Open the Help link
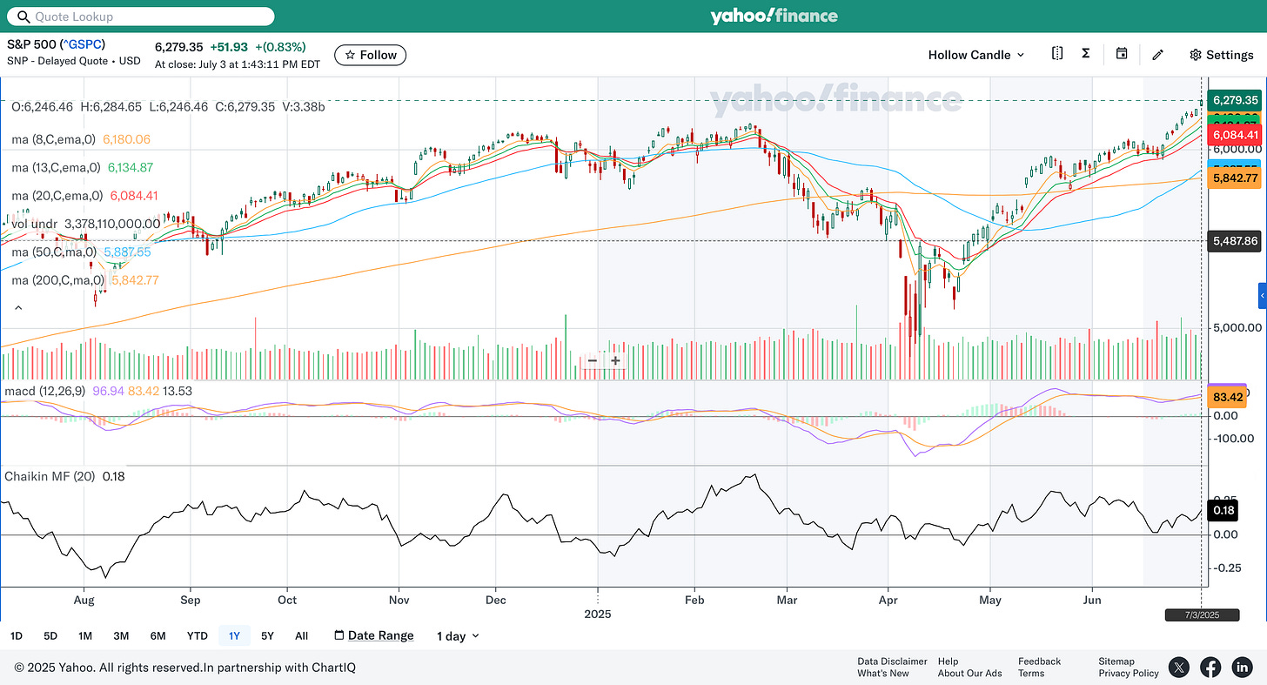This screenshot has height=685, width=1267. (x=948, y=661)
